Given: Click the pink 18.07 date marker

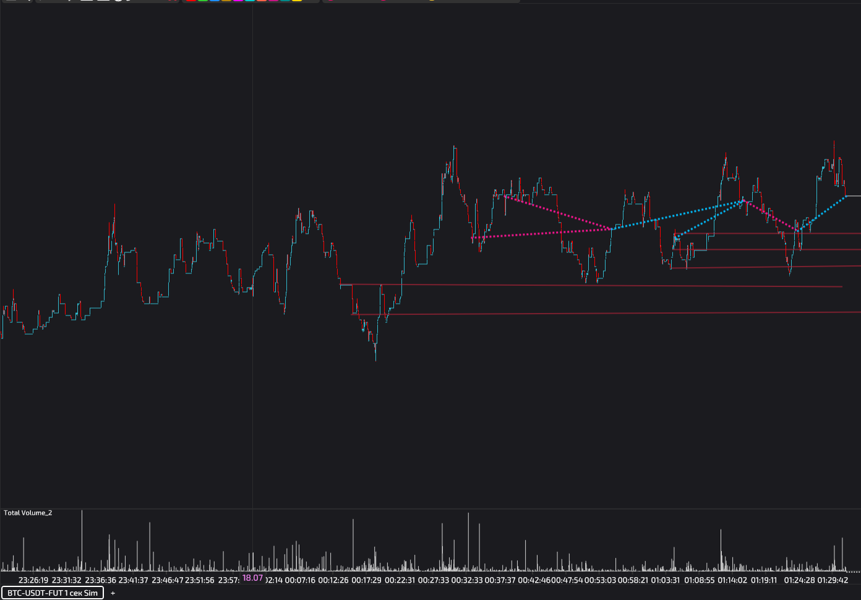Looking at the screenshot, I should (252, 578).
